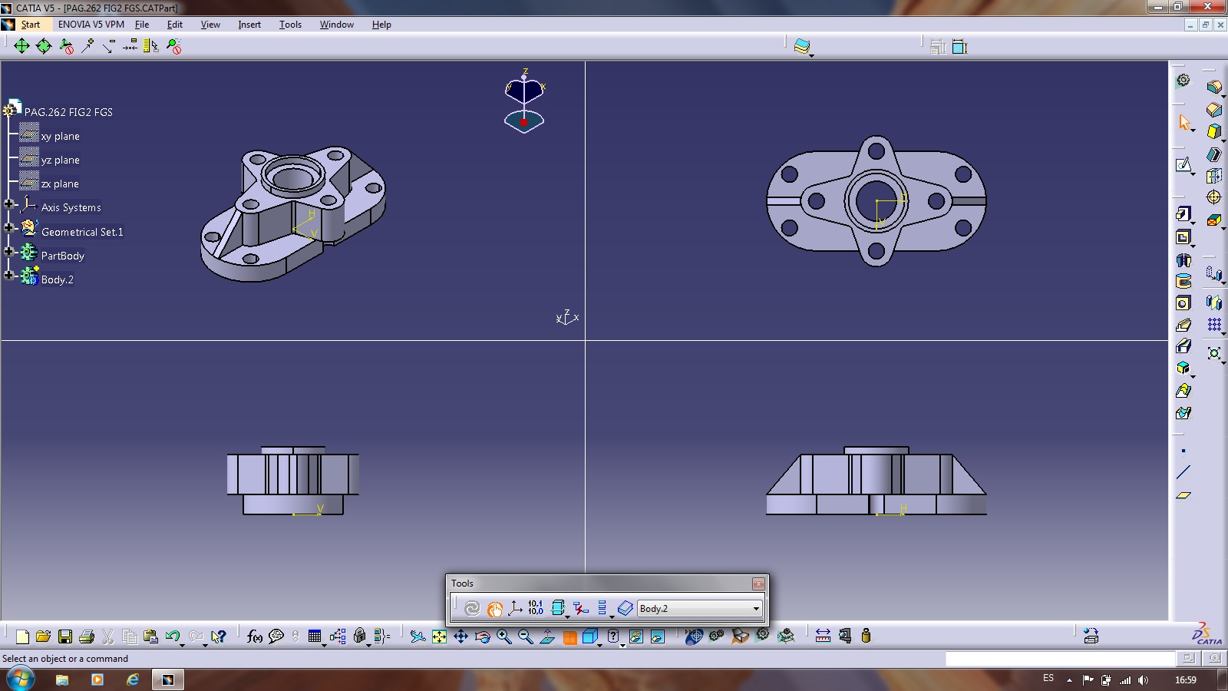
Task: Open the Sketcher tool
Action: pyautogui.click(x=1183, y=165)
